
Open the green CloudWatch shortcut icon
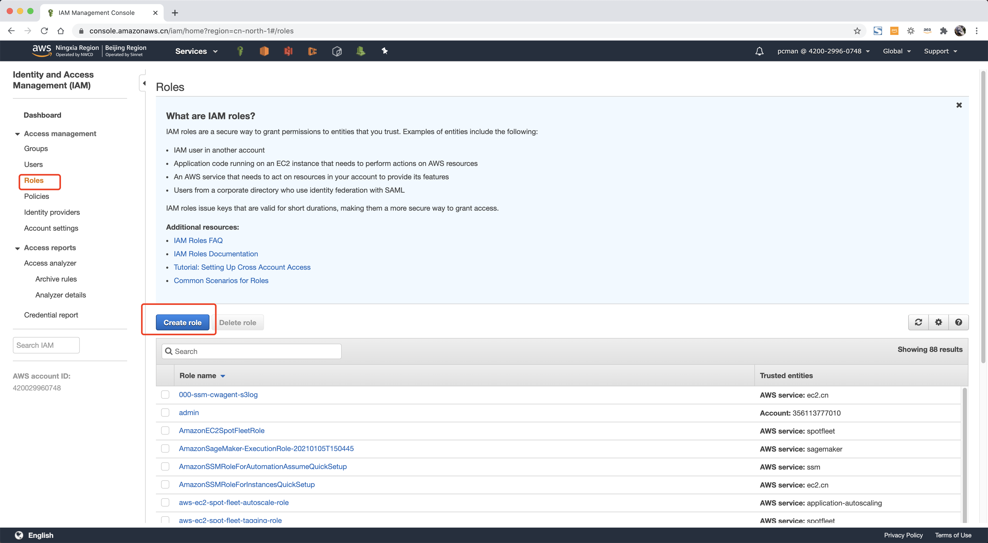[x=360, y=51]
